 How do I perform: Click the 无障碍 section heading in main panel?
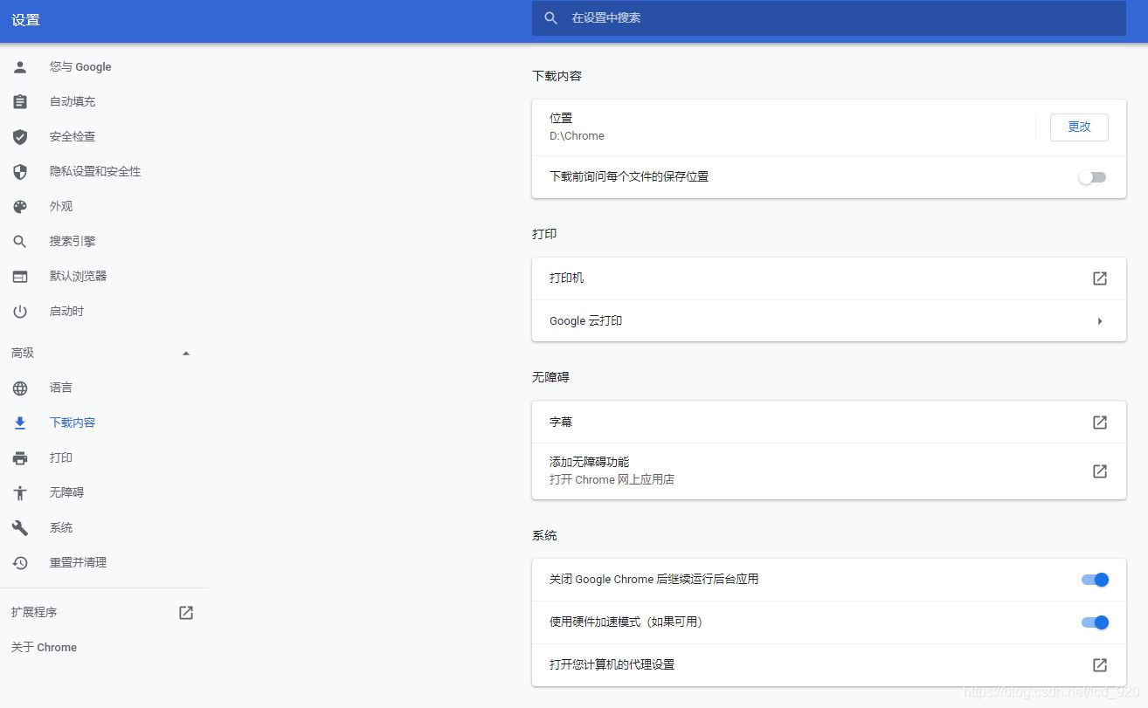(550, 378)
